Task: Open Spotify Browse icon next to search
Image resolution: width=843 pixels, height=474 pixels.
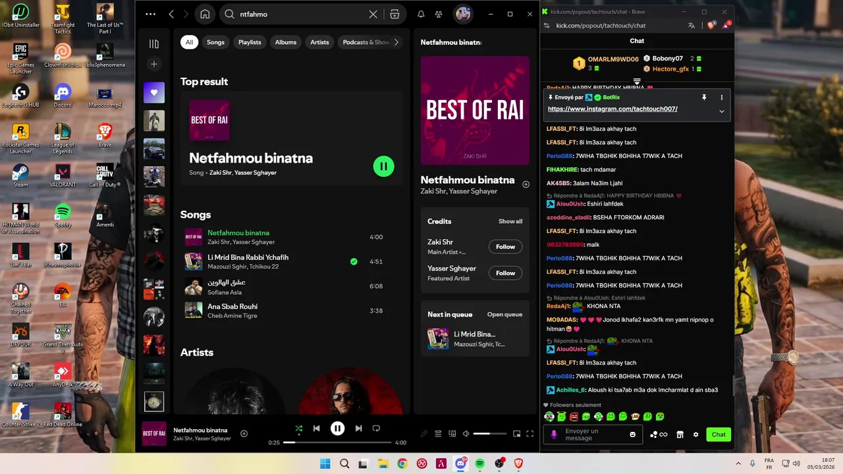Action: coord(394,14)
